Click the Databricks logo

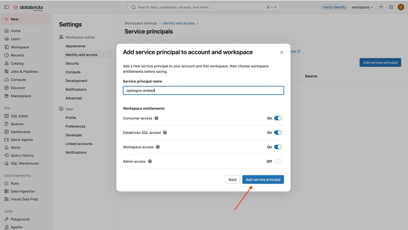pos(28,7)
